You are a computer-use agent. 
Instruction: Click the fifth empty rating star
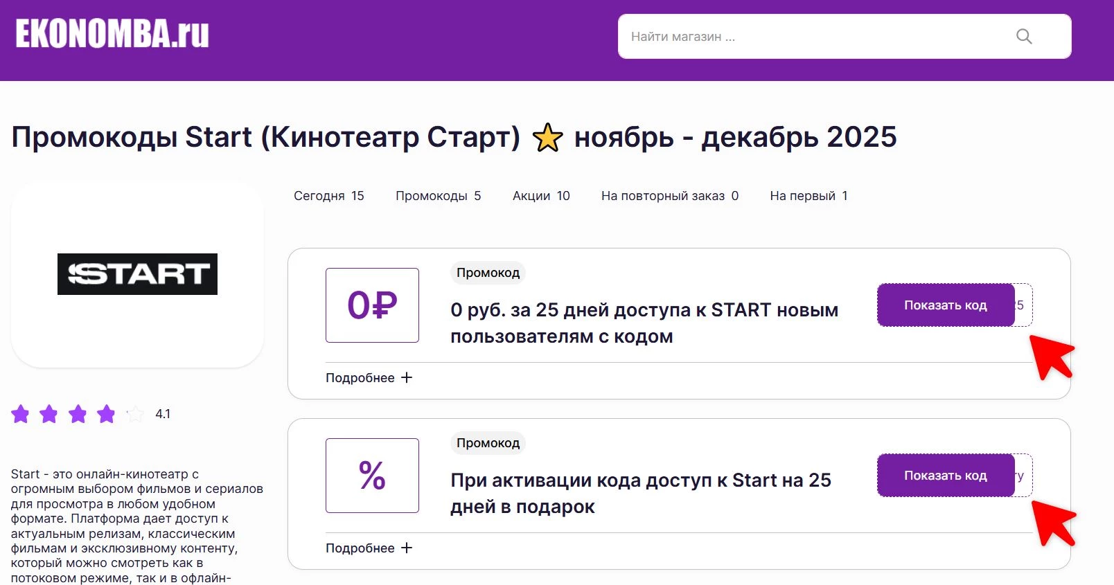point(135,414)
